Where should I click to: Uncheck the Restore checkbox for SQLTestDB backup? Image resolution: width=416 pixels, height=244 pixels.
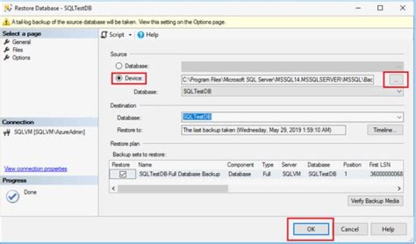pyautogui.click(x=122, y=174)
